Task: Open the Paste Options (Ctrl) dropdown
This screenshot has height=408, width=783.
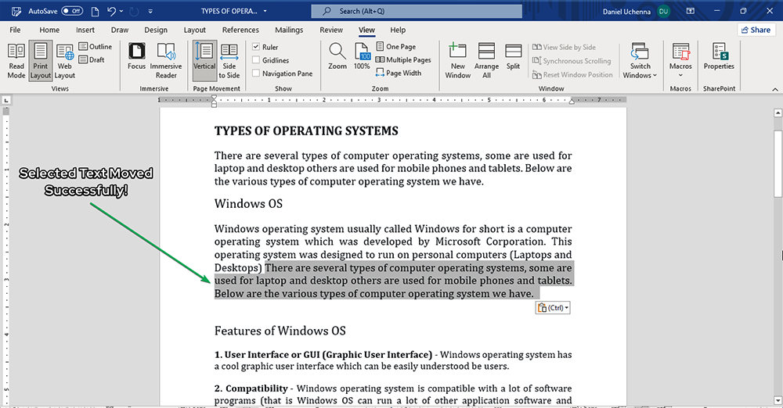Action: 553,308
